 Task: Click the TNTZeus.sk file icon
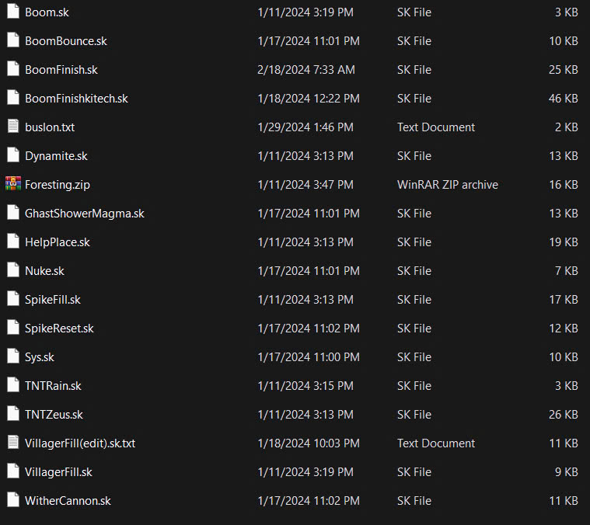[12, 414]
